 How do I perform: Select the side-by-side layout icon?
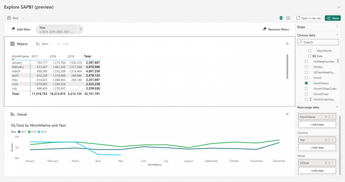[288, 18]
